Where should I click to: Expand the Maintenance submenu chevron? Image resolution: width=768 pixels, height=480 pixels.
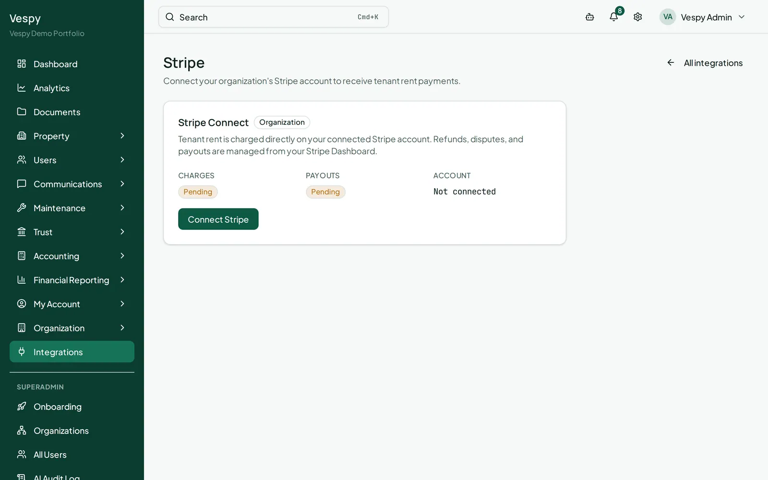(122, 208)
